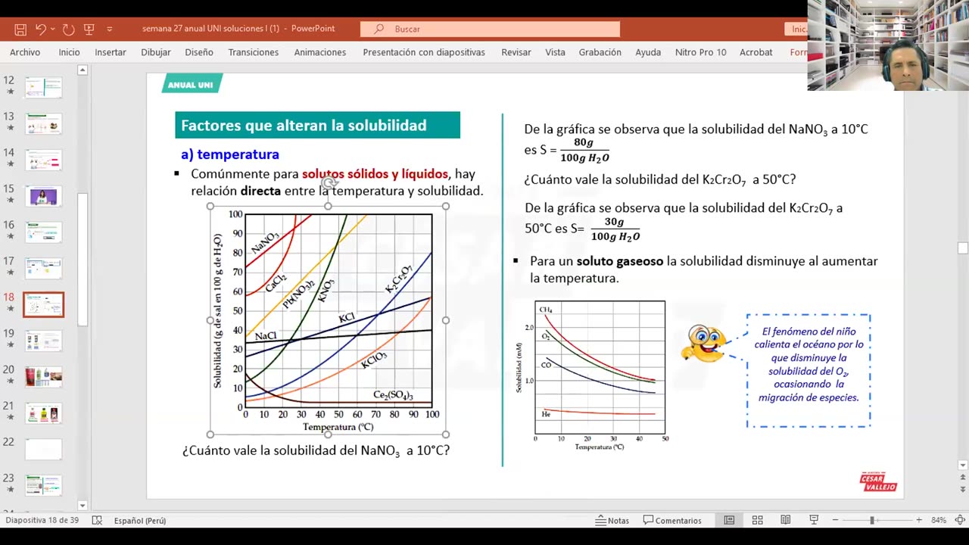Viewport: 969px width, 545px height.
Task: Click the 'a) temperatura' subtitle text
Action: 230,154
